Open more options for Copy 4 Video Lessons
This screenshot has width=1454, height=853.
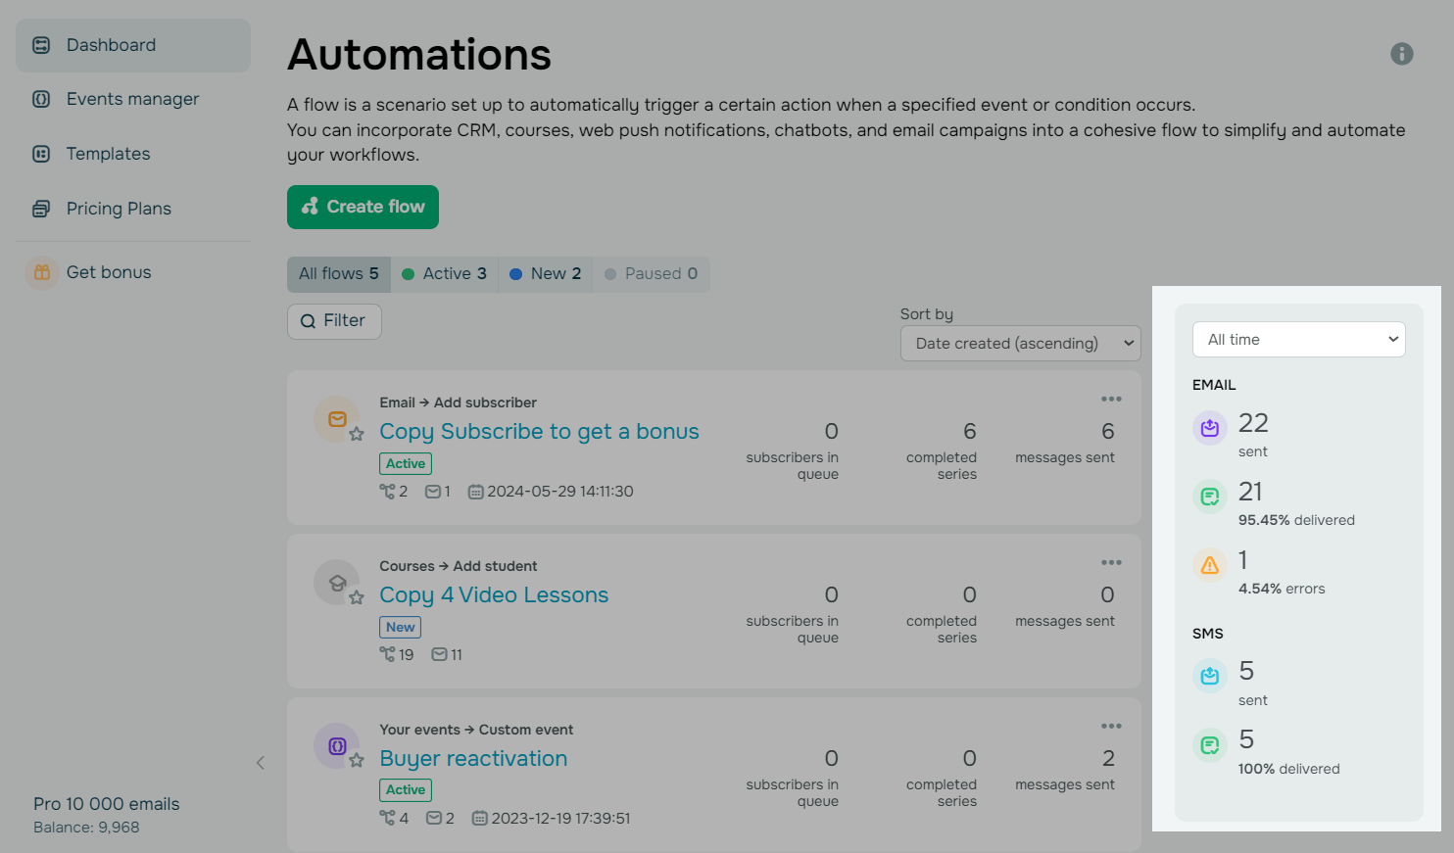1111,563
